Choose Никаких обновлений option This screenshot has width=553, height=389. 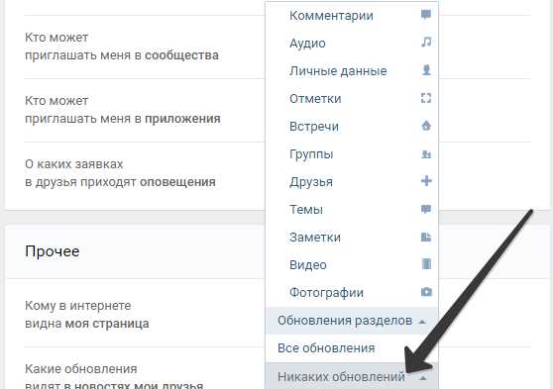click(x=352, y=376)
